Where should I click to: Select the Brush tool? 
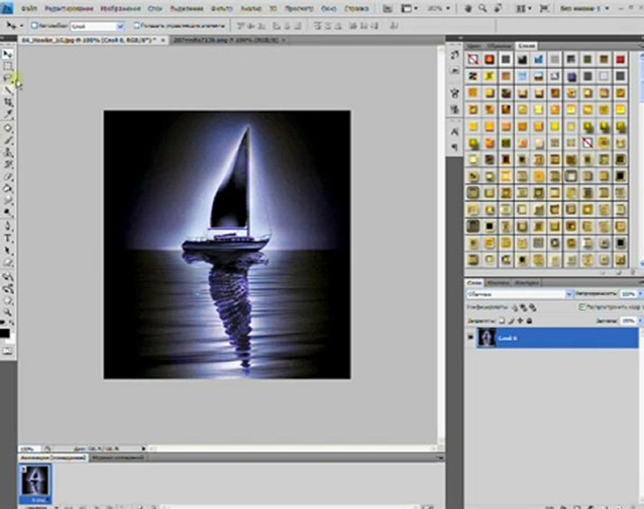pos(8,140)
